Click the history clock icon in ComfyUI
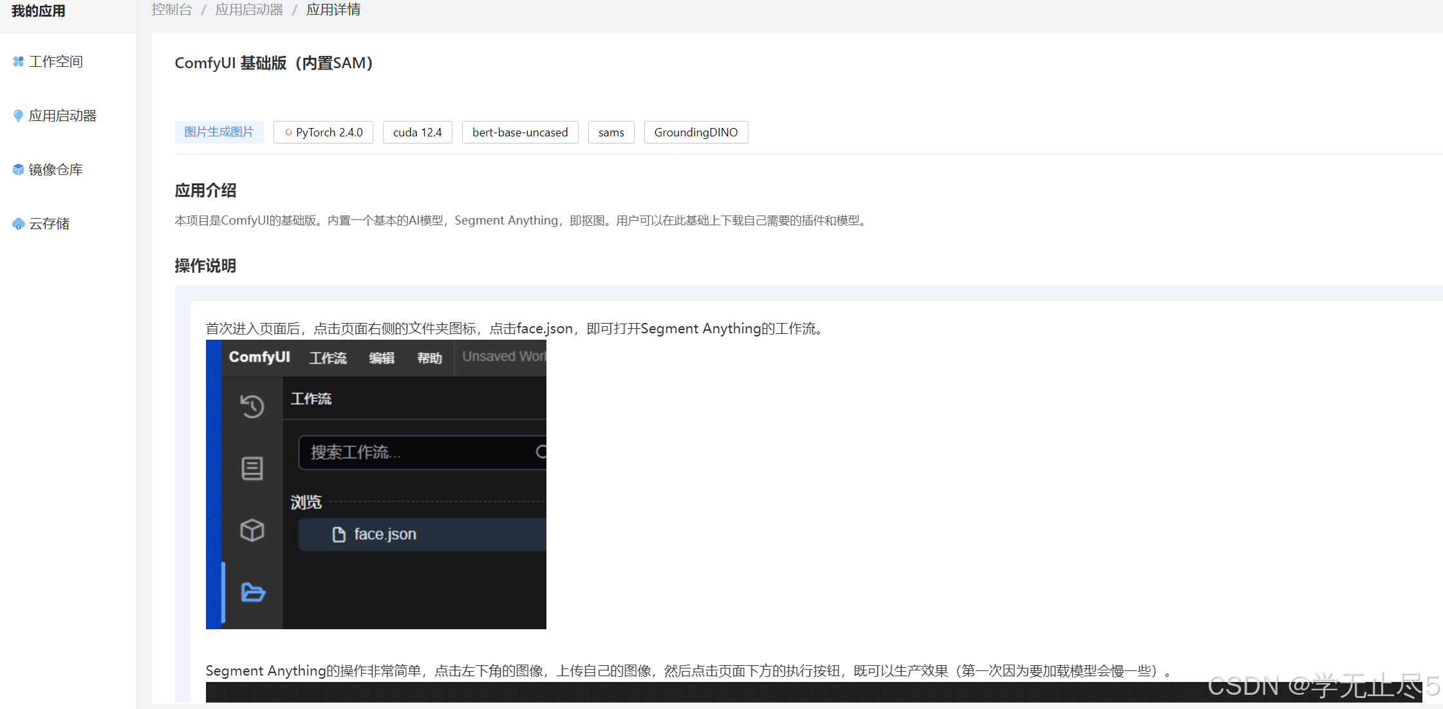This screenshot has height=709, width=1443. pyautogui.click(x=252, y=406)
